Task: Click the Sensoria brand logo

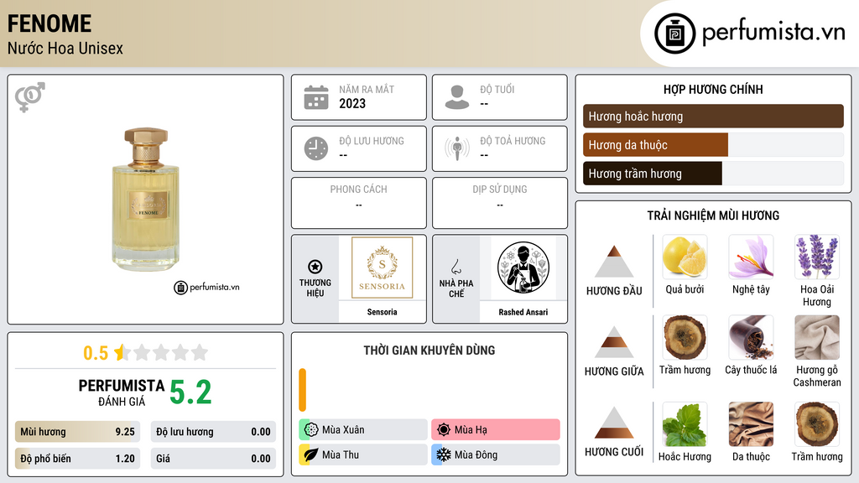Action: 382,267
